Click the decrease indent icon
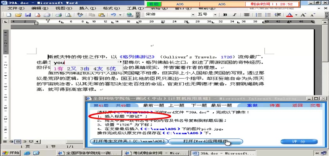This screenshot has width=329, height=156. pos(278,15)
